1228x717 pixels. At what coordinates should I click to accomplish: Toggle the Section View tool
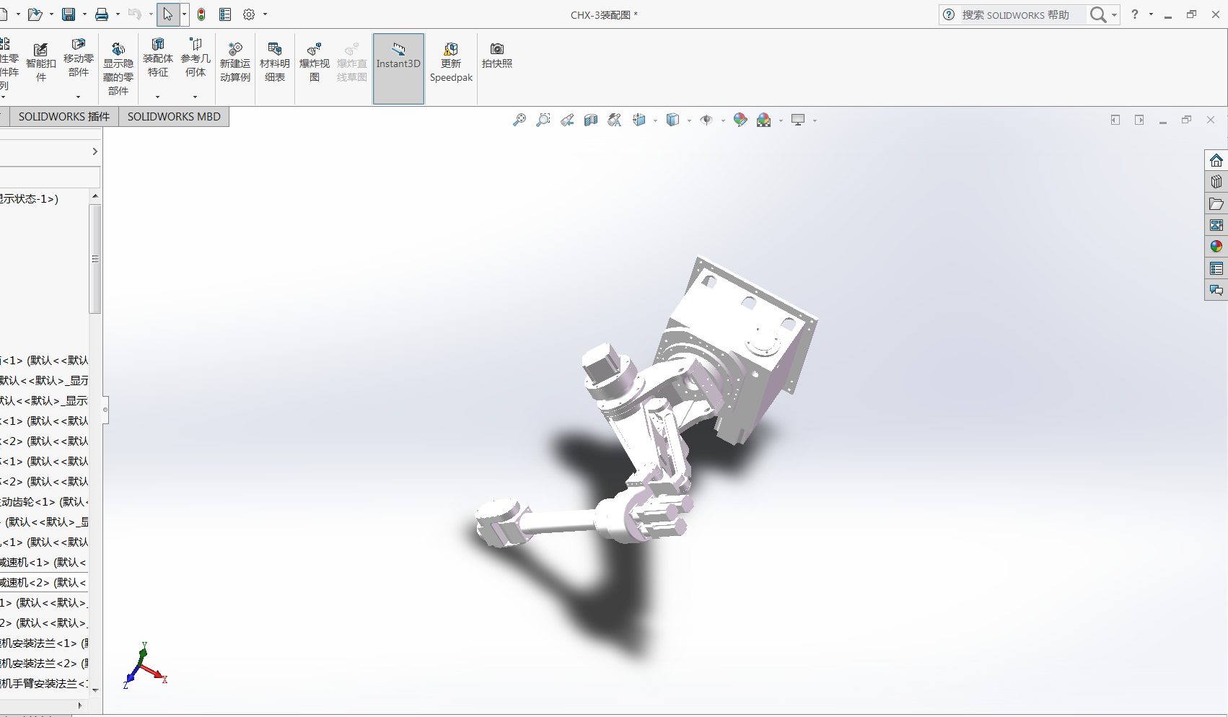(591, 120)
